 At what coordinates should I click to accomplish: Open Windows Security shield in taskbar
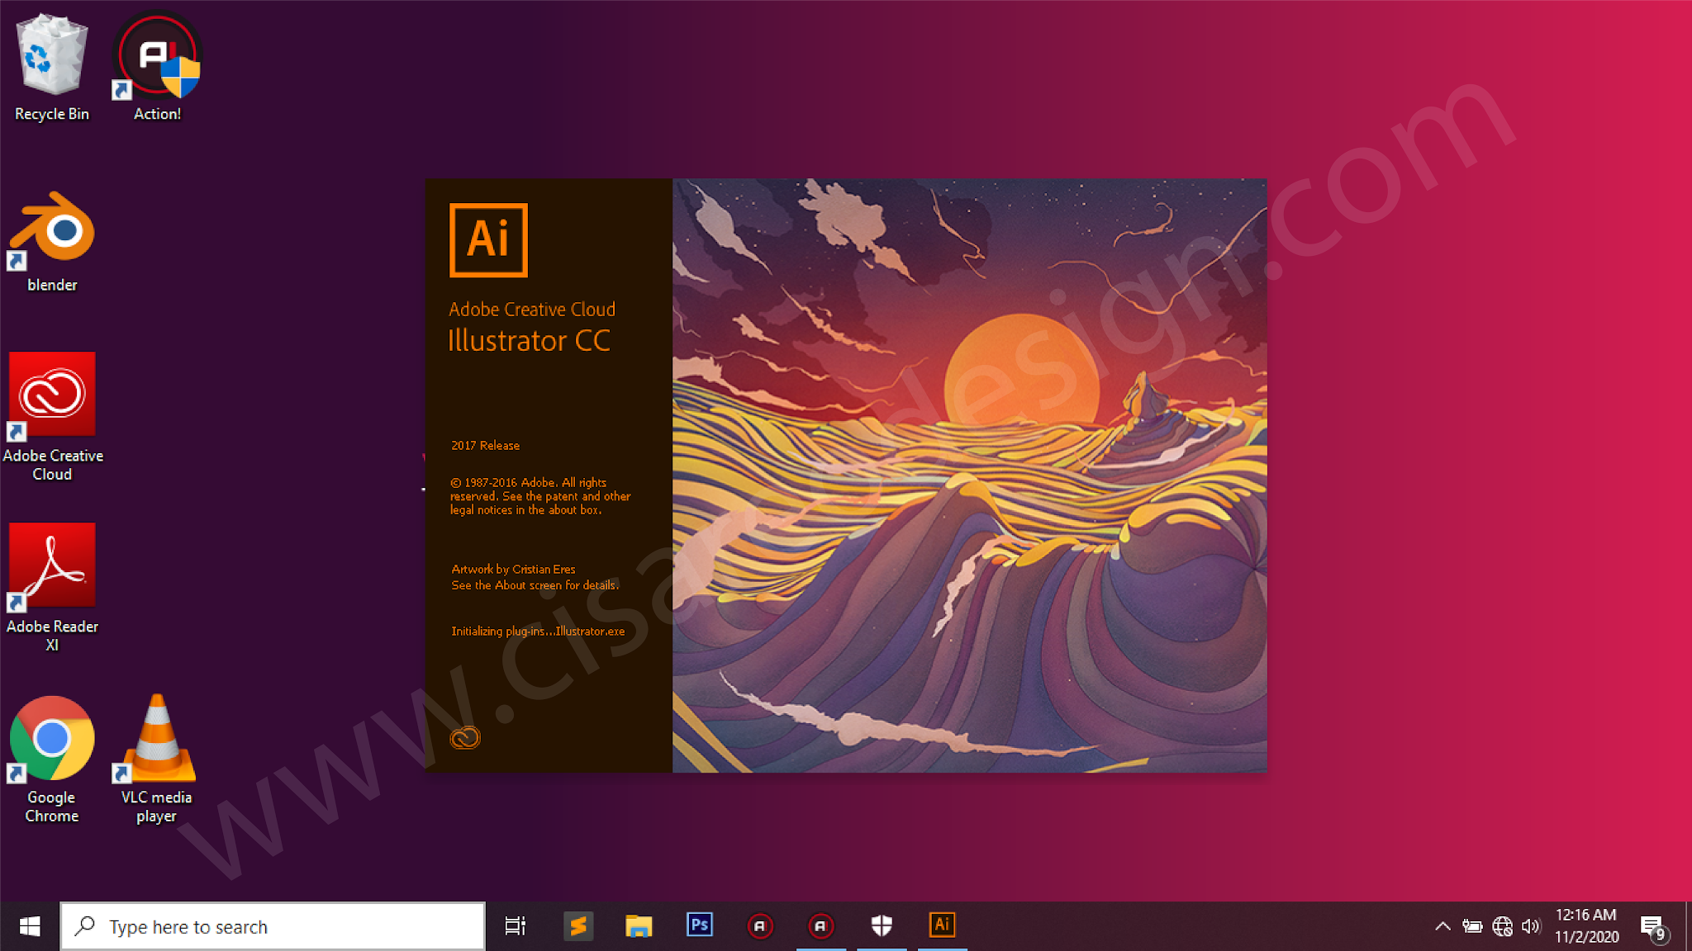tap(882, 925)
